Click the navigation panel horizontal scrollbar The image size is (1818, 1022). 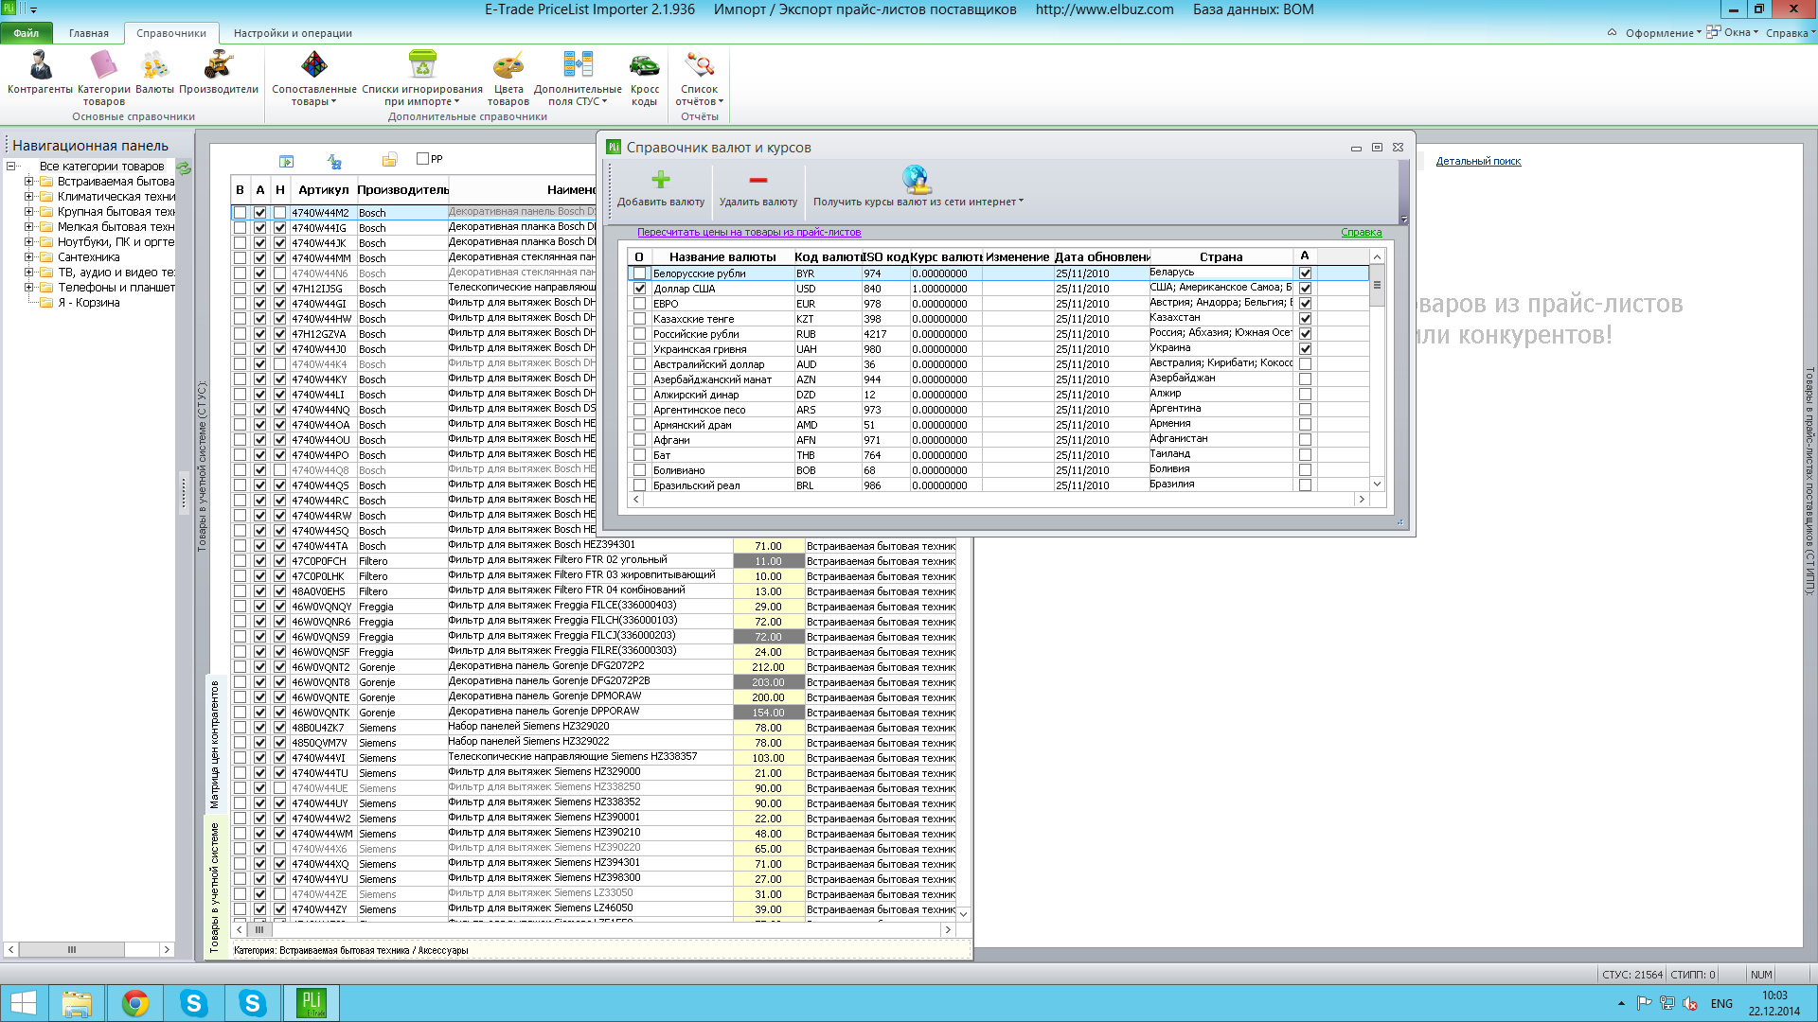coord(89,949)
